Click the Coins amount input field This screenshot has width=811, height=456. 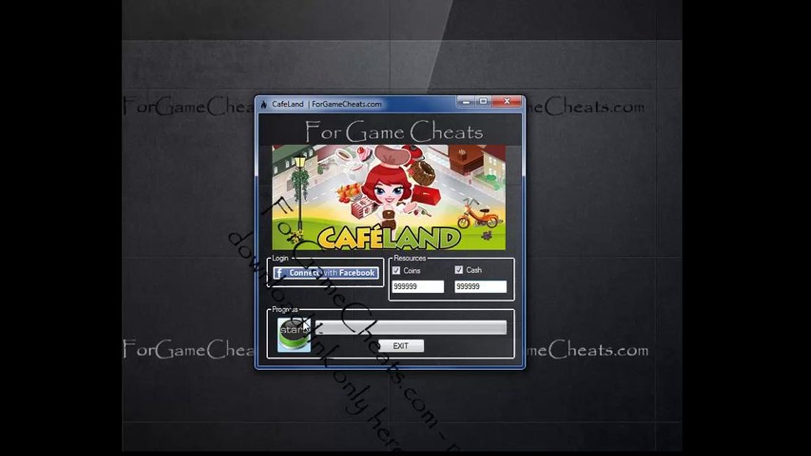(x=418, y=287)
